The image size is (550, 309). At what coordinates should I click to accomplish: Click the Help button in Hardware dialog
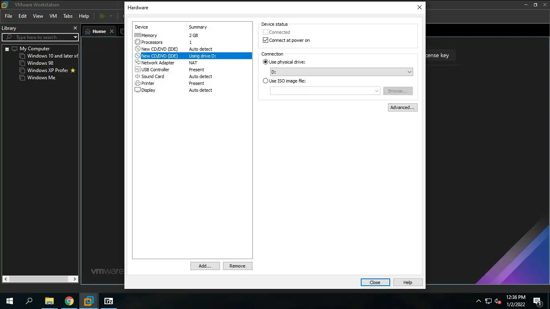[x=408, y=282]
